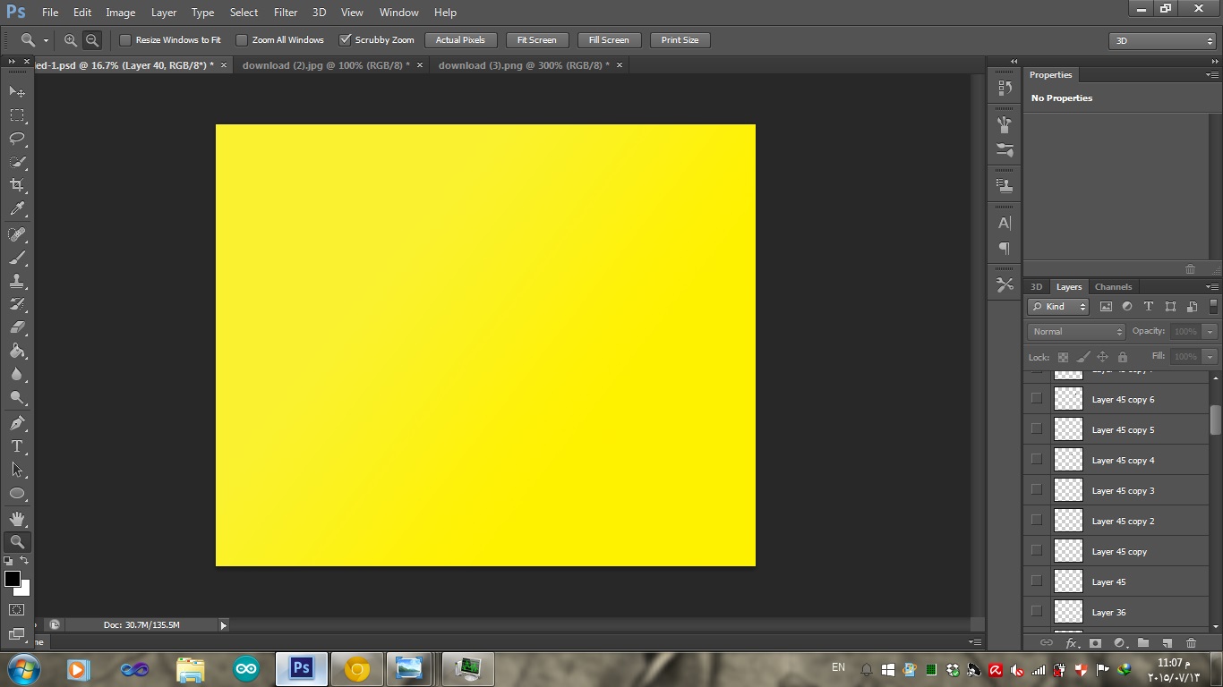Screen dimensions: 1223x687
Task: Click the foreground color swatch
Action: point(12,579)
